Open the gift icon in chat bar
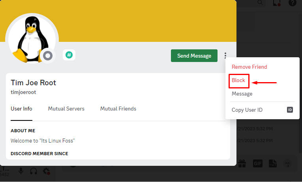Screen dimensions: 302x182 pyautogui.click(x=242, y=164)
